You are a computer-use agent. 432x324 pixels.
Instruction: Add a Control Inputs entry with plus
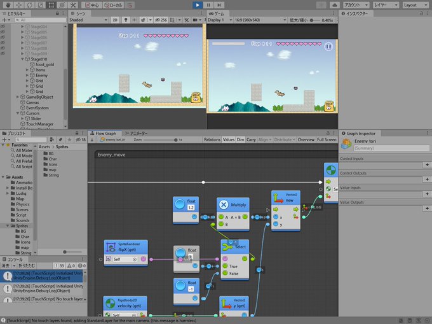(427, 165)
